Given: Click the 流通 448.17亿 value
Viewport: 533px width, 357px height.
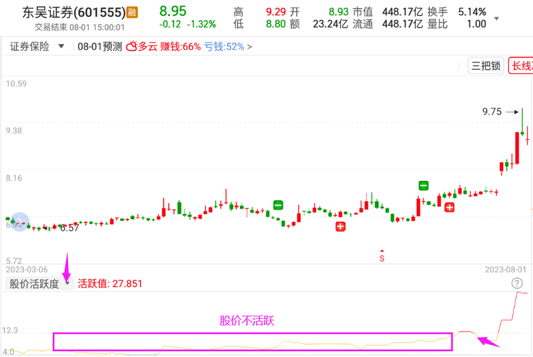Looking at the screenshot, I should pyautogui.click(x=403, y=24).
